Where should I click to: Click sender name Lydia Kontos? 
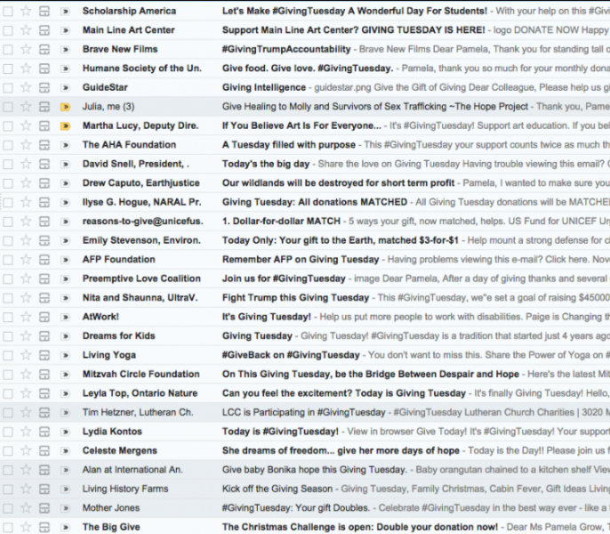pyautogui.click(x=112, y=431)
